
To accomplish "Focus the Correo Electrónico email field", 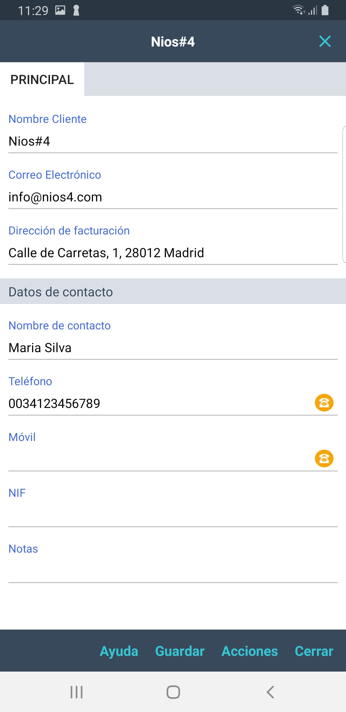I will pyautogui.click(x=173, y=197).
